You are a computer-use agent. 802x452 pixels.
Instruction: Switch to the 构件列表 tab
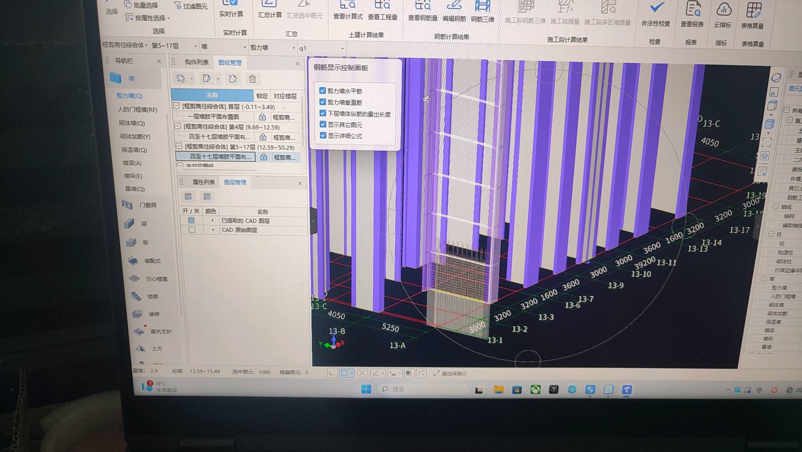coord(197,62)
